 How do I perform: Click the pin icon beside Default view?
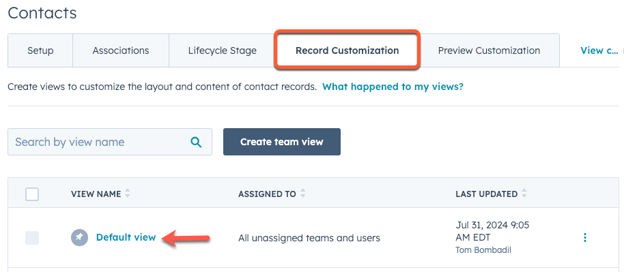[x=79, y=238]
